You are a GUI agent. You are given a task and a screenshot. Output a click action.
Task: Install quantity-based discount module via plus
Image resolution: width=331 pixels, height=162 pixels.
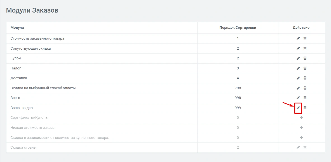point(301,137)
